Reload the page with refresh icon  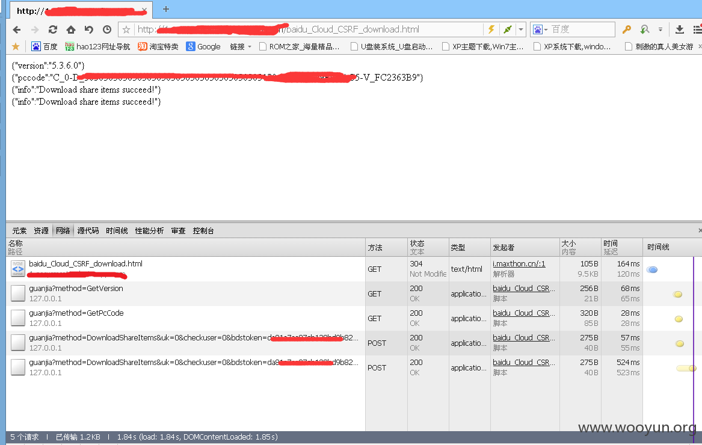[53, 29]
